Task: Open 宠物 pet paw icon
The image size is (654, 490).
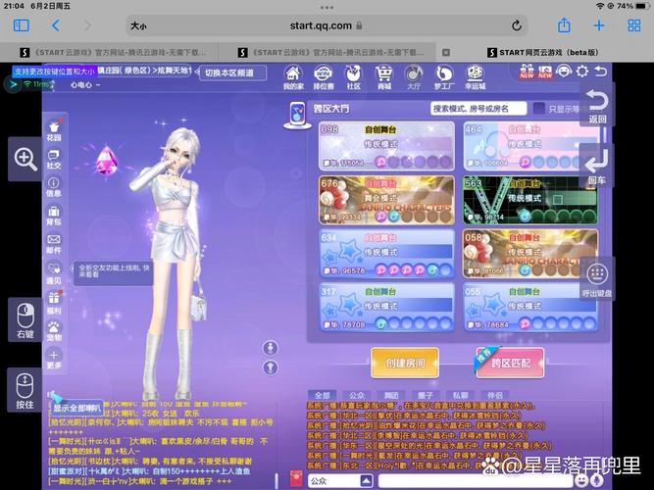Action: click(54, 330)
